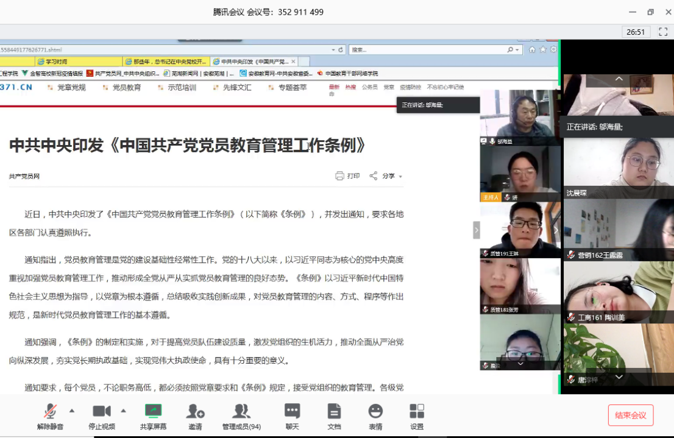This screenshot has width=674, height=438.
Task: Collapse the side video strip with the arrow handle
Action: pos(477,230)
